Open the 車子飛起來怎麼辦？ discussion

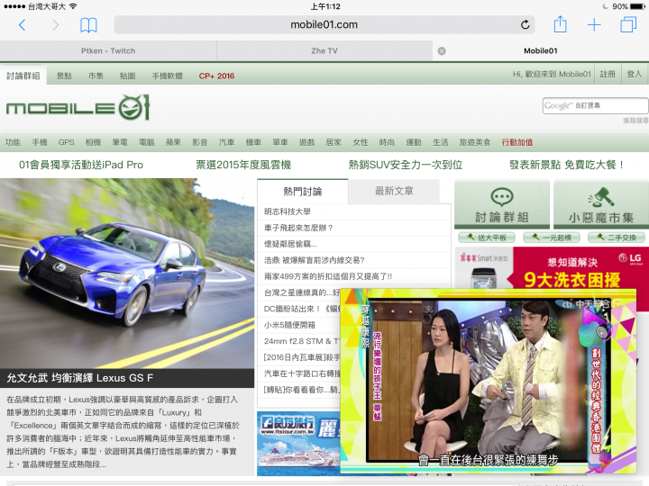coord(298,228)
